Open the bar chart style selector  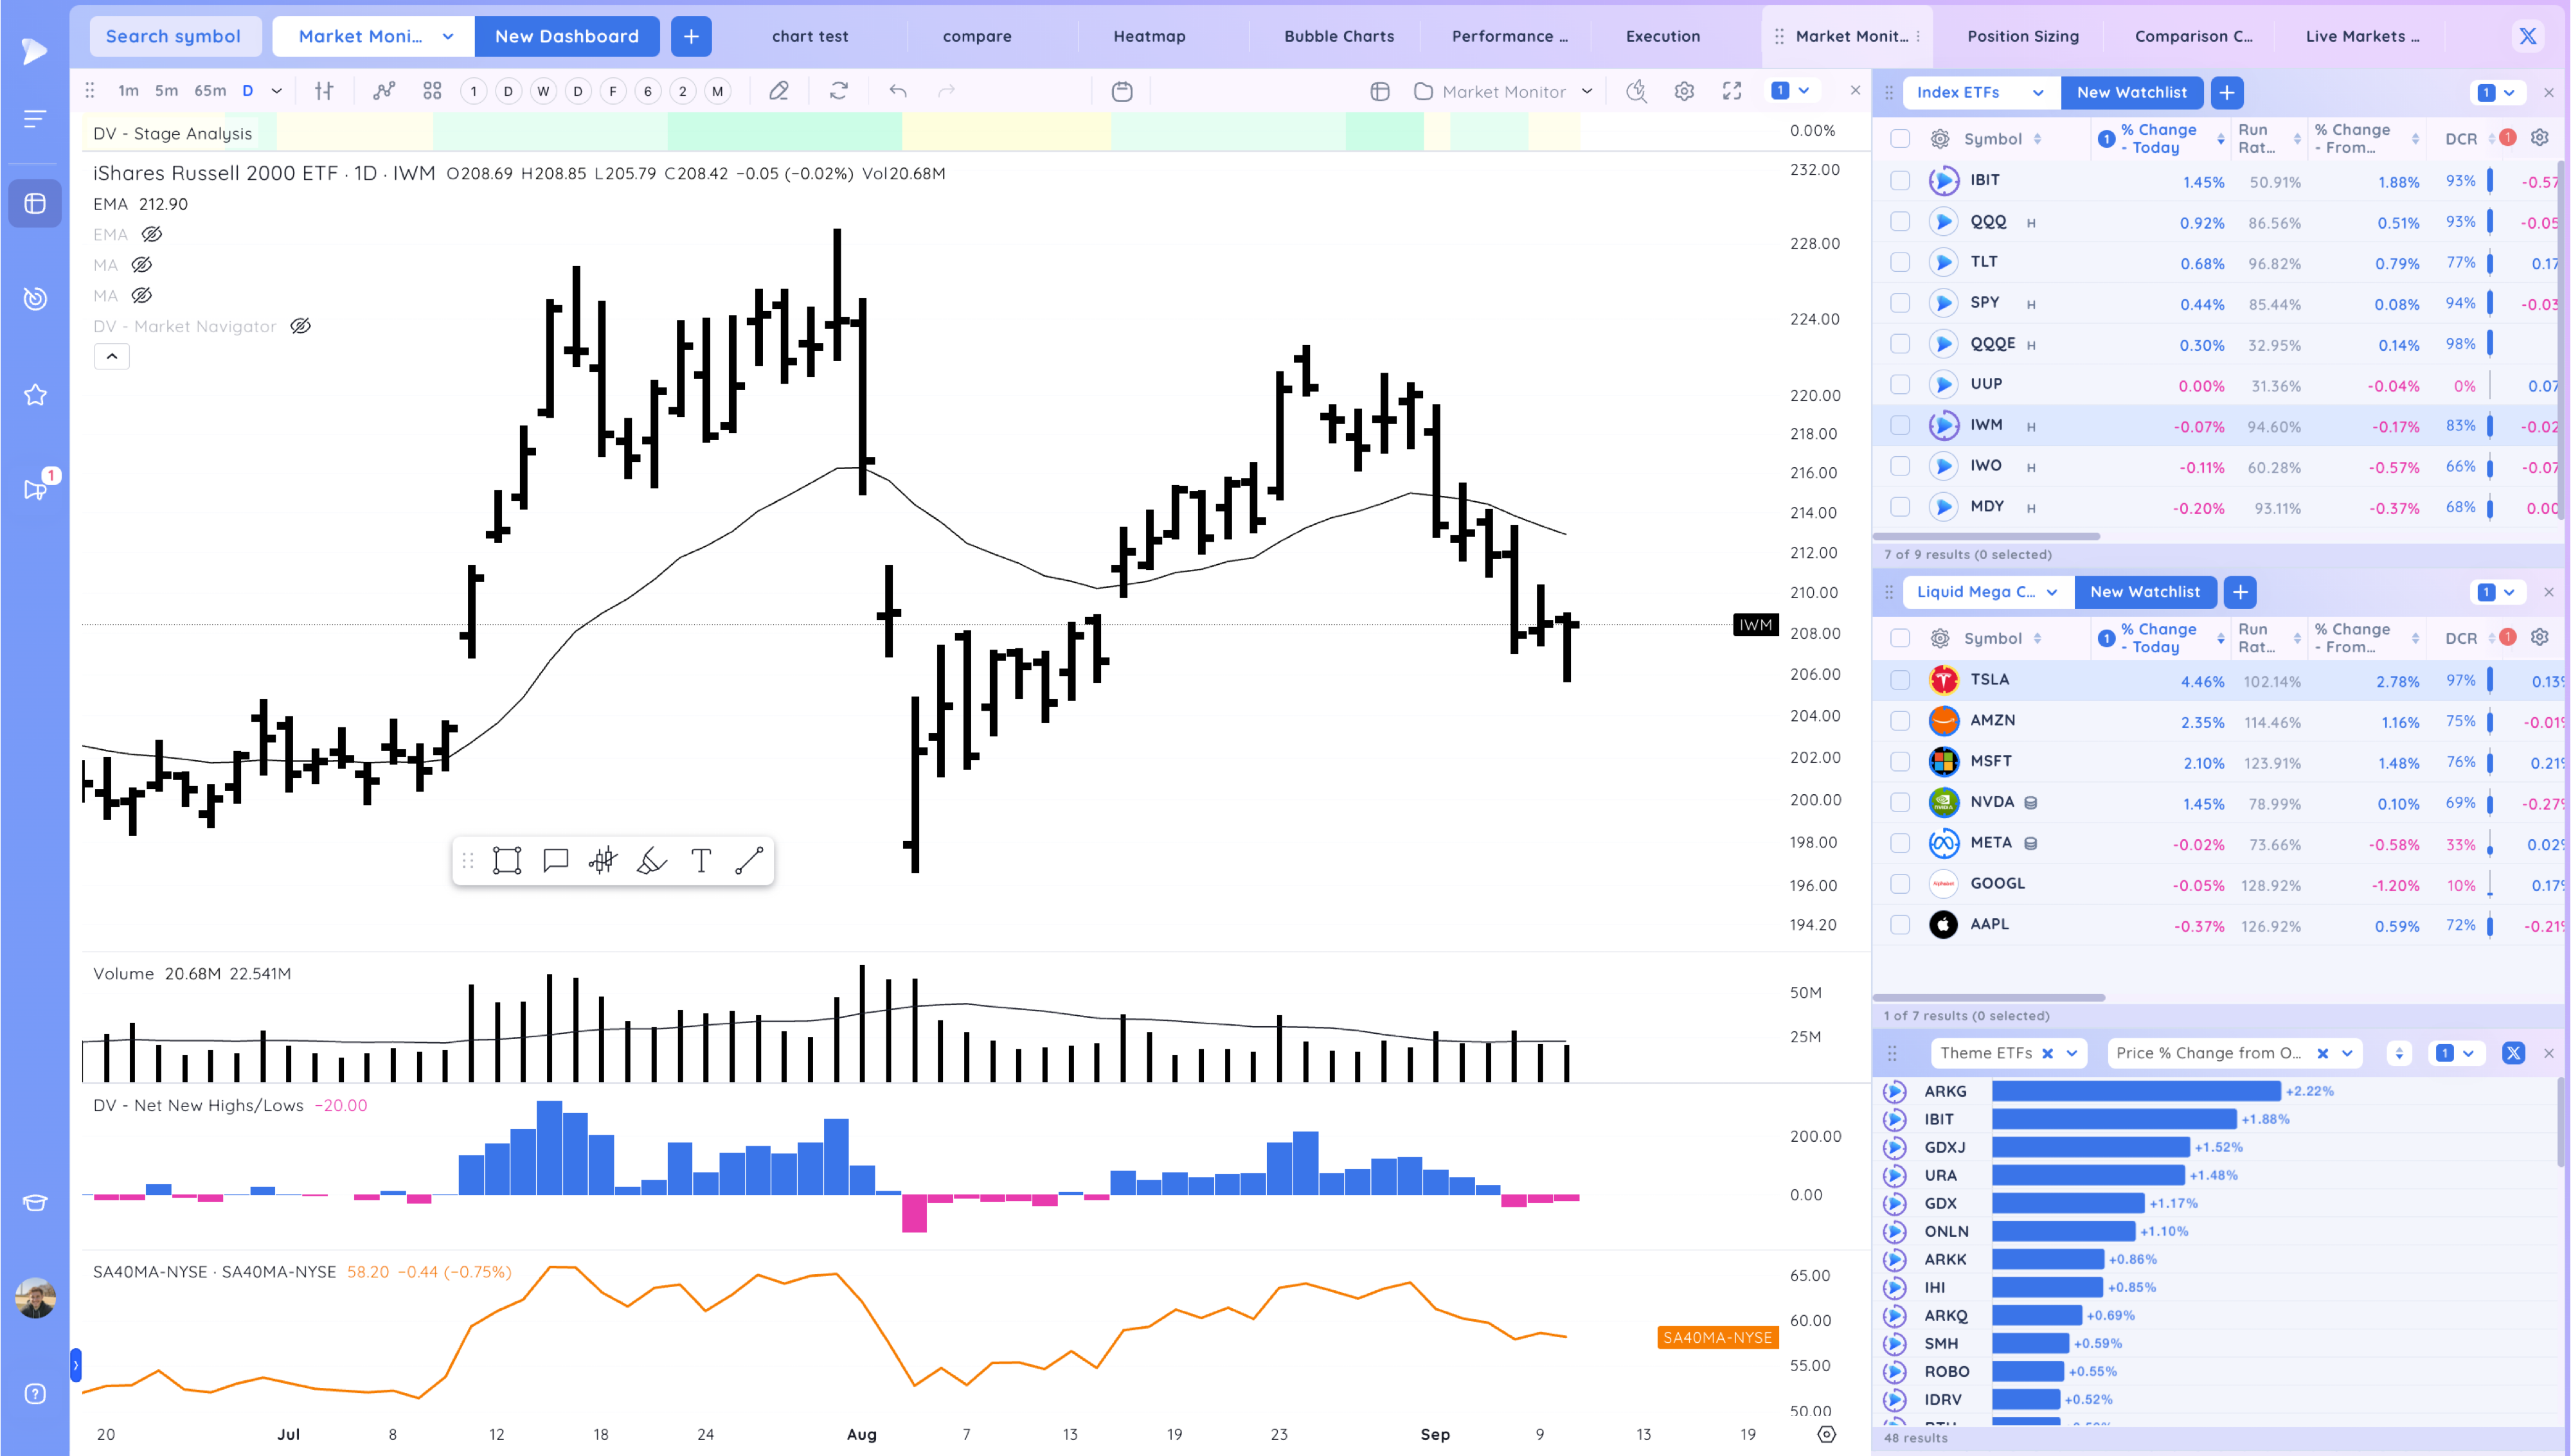click(x=324, y=91)
